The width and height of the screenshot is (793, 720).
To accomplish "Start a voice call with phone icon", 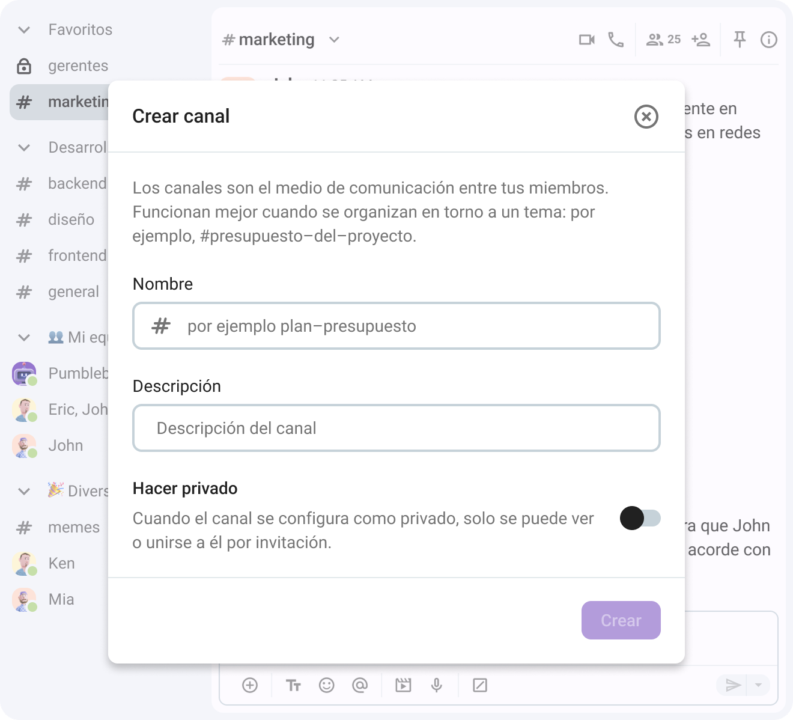I will click(616, 40).
